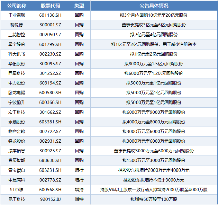The image size is (218, 205).
Task: Select stock code 002931.SZ
Action: [x=50, y=141]
